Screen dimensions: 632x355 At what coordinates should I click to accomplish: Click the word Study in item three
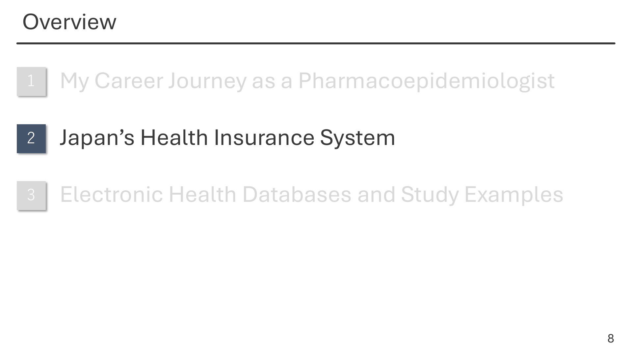[430, 195]
